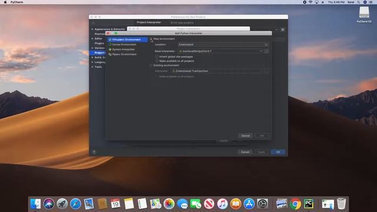Screen dimensions: 377x212
Task: Select Keymap in Preferences sidebar
Action: [100, 34]
